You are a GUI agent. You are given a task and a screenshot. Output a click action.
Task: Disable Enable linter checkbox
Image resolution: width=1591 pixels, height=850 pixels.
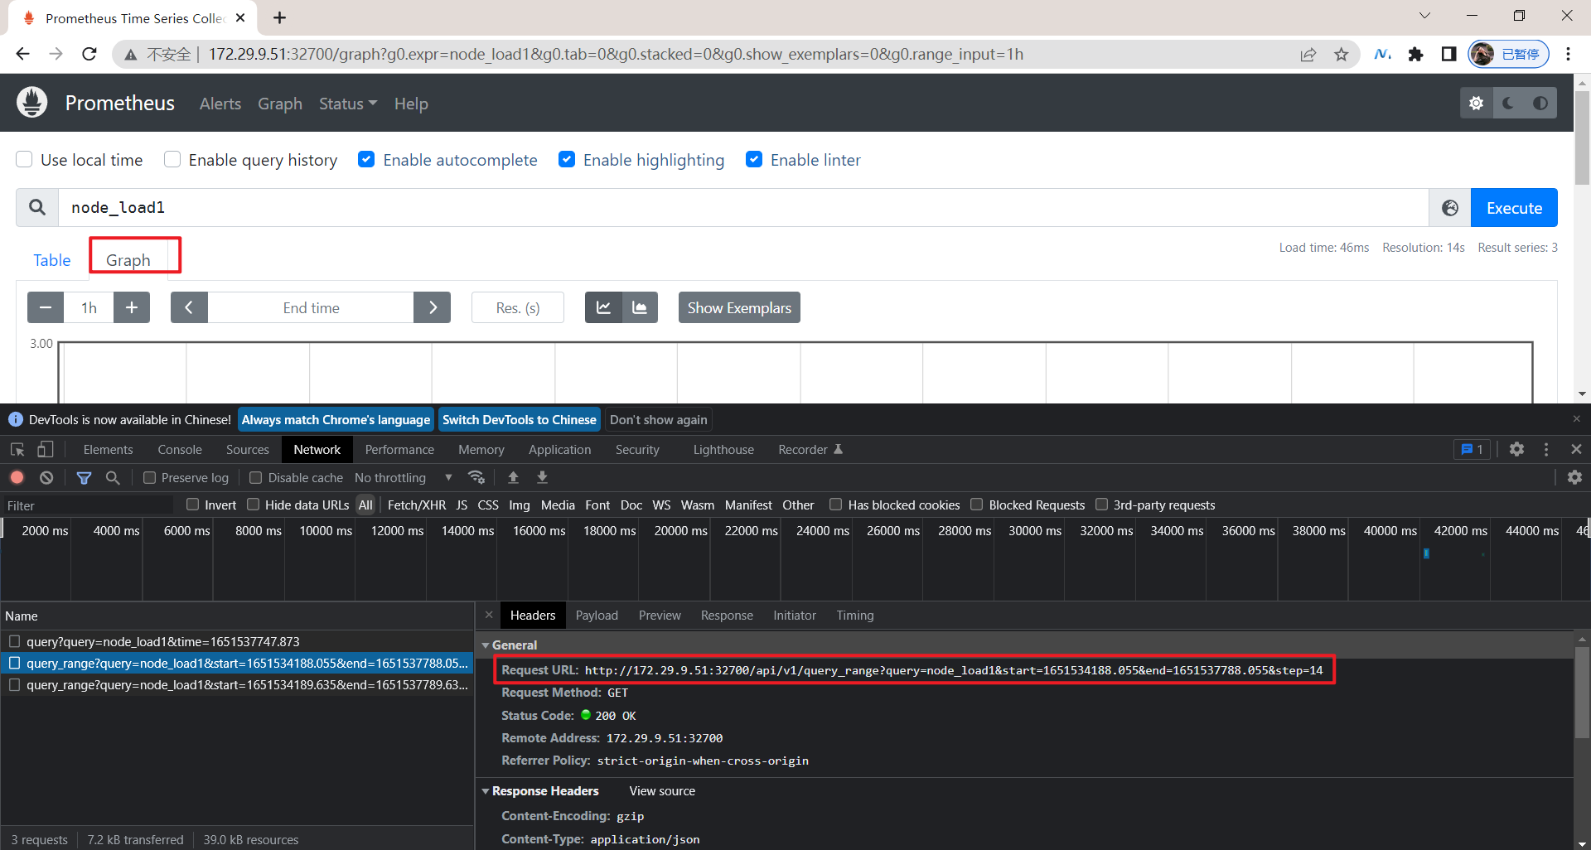click(x=754, y=159)
